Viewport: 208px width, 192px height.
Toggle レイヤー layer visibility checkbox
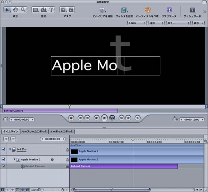3,150
